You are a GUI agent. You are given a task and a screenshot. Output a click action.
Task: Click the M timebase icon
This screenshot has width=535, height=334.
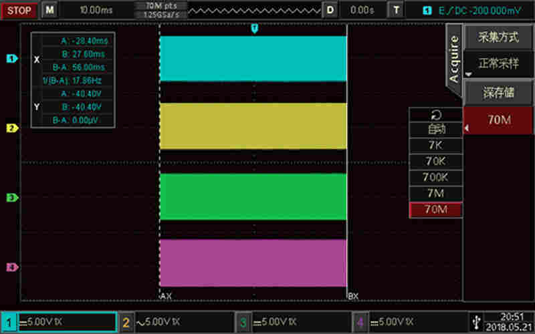[x=49, y=10]
